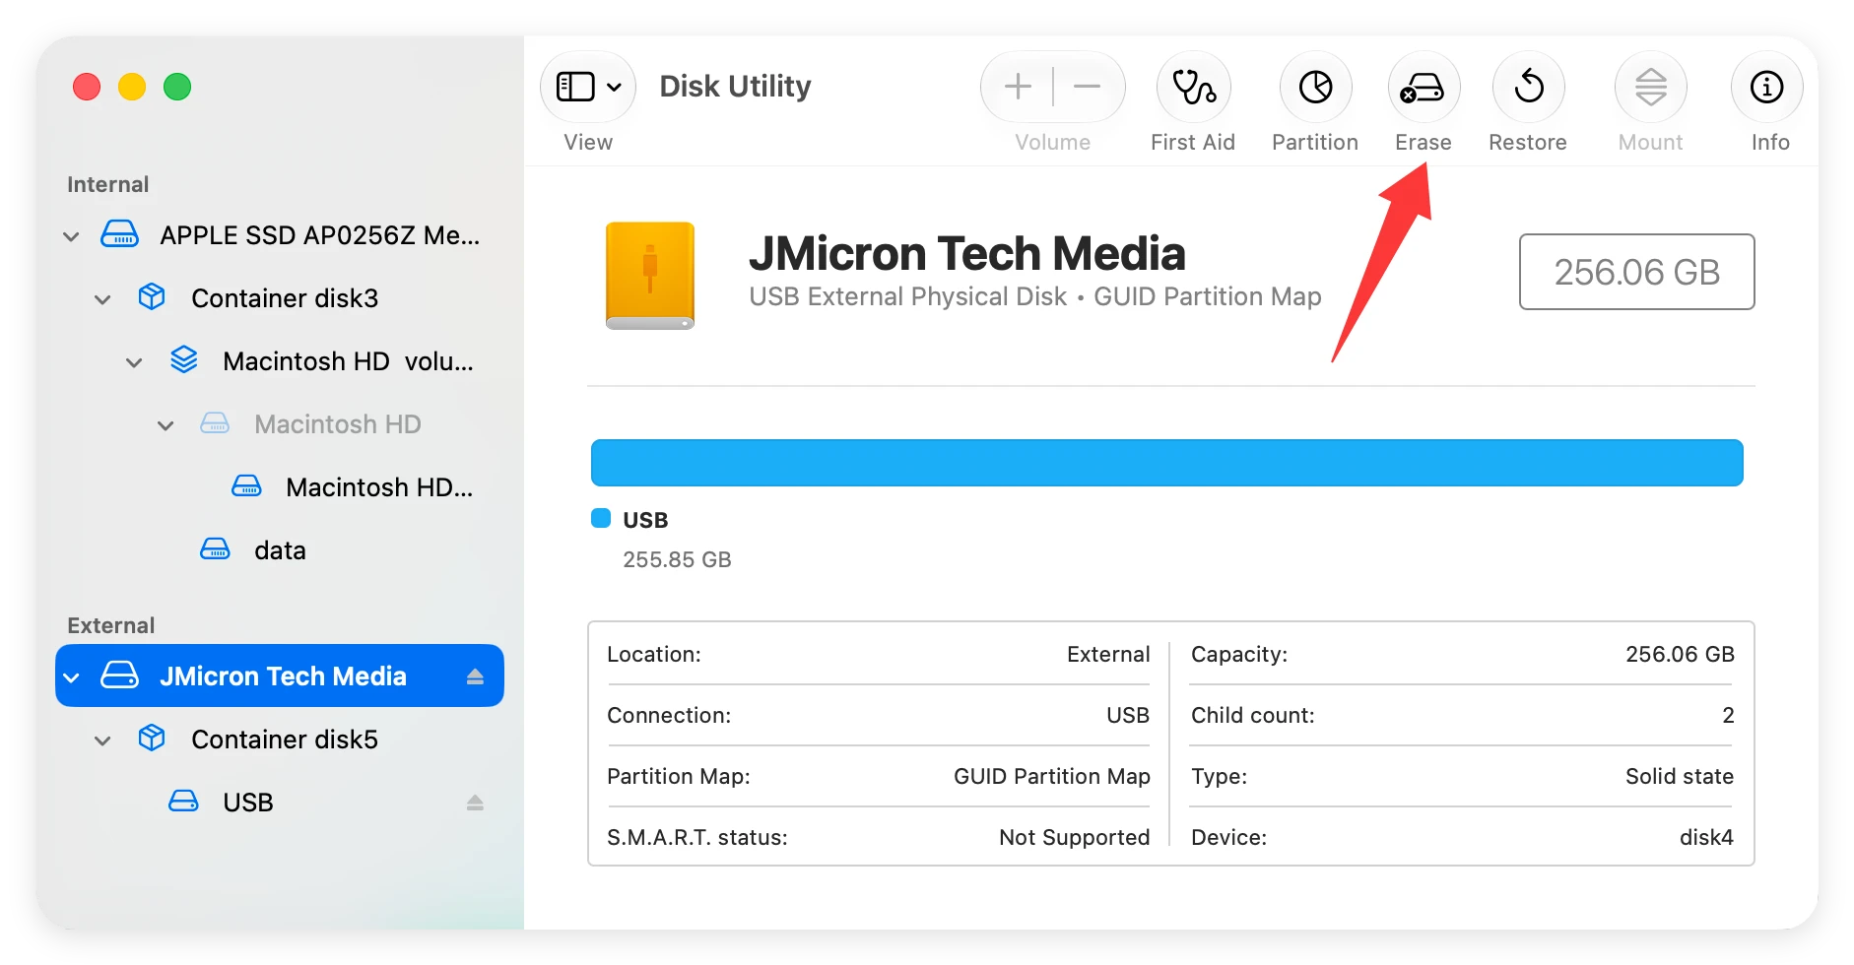The image size is (1854, 965).
Task: Click Capacity 256.06 GB value
Action: (1680, 654)
